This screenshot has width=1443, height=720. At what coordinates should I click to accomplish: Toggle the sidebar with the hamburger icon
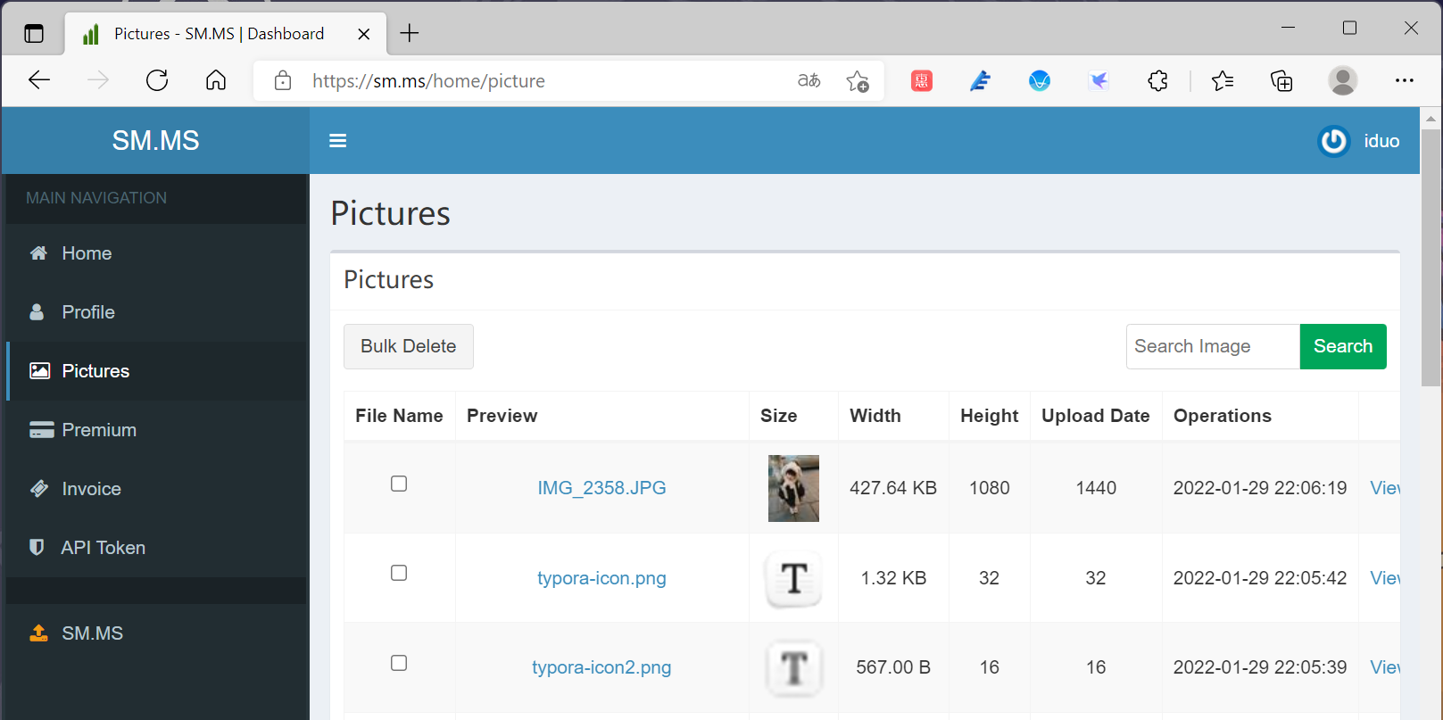(337, 141)
